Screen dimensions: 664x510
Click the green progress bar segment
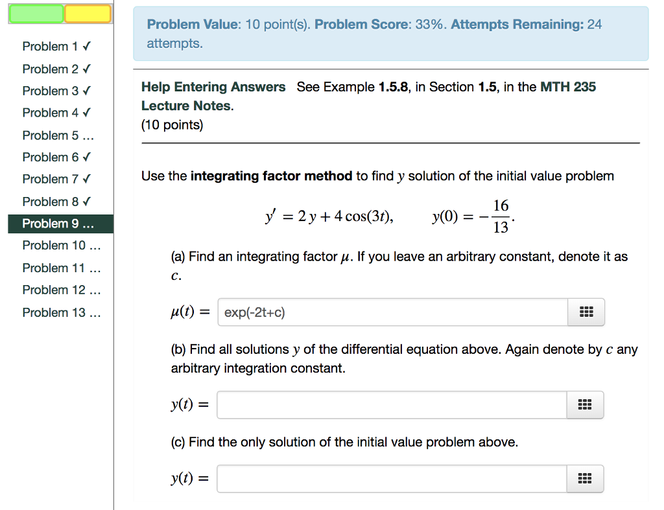(x=36, y=13)
